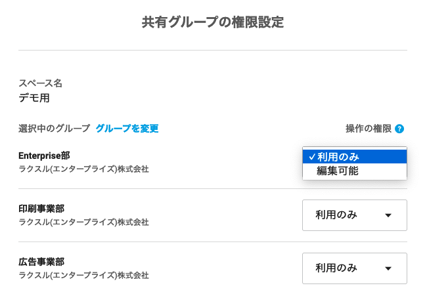
Task: Click the checkmark beside 利用のみ option
Action: click(312, 157)
